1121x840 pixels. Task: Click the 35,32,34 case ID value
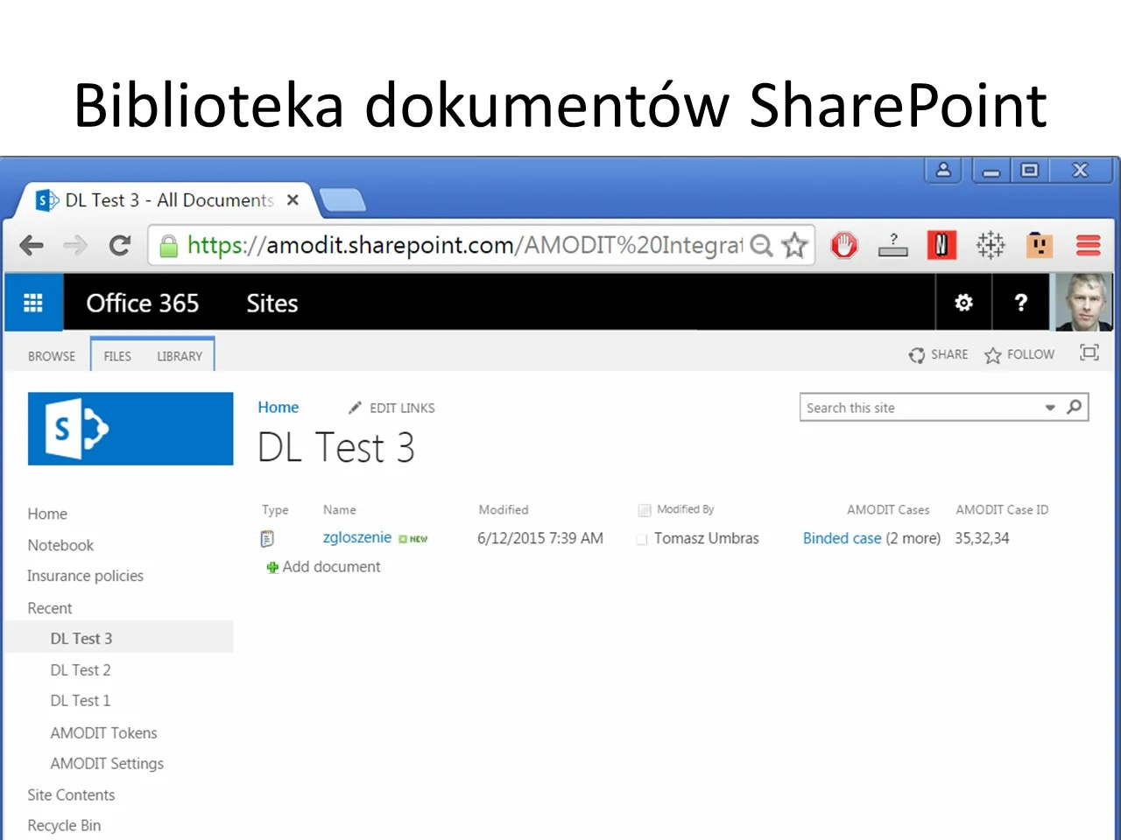coord(982,538)
